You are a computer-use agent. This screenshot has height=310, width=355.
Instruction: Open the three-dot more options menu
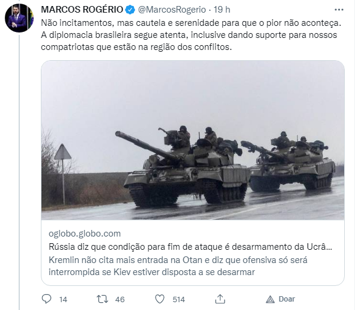pyautogui.click(x=339, y=10)
